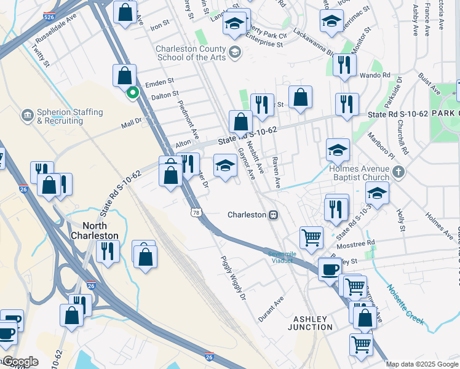Click the Route 78 highway shield
Screen dimensions: 460x369
196,212
